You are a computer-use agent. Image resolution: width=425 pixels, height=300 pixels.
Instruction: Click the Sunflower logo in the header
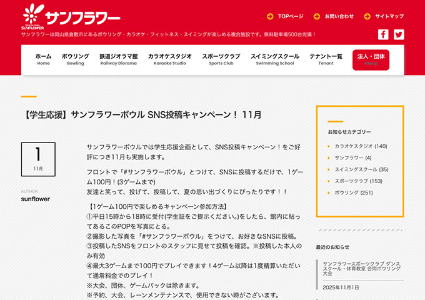tap(71, 16)
